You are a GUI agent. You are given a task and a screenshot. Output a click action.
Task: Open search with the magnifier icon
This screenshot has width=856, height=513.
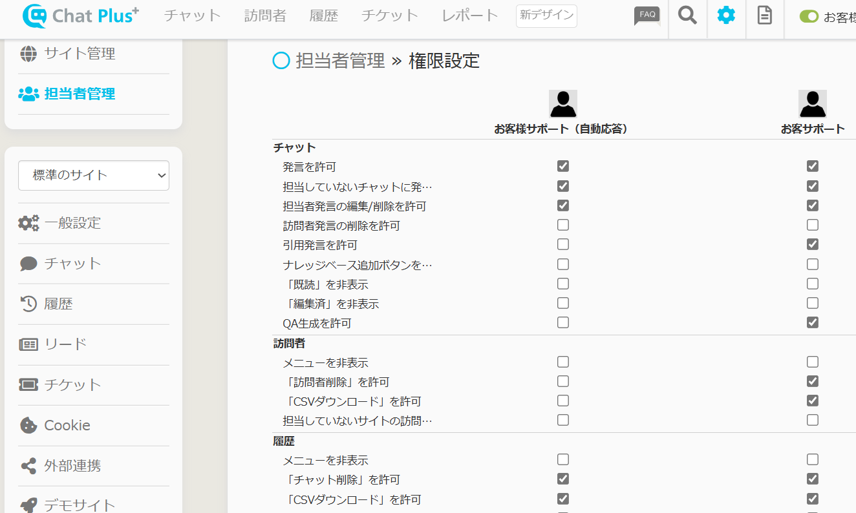687,16
